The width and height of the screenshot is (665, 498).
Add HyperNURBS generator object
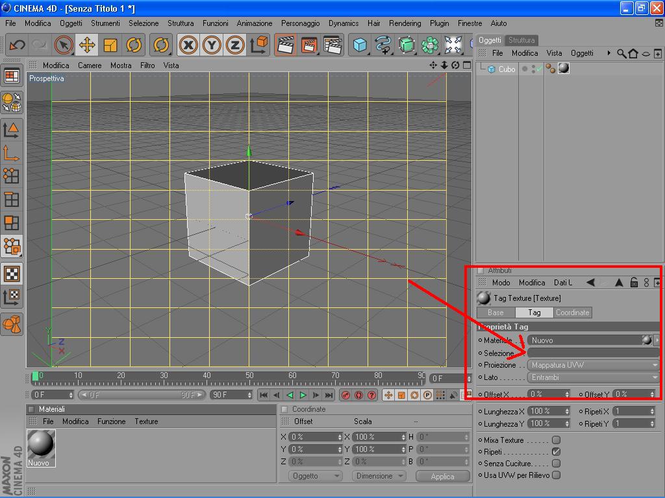407,45
